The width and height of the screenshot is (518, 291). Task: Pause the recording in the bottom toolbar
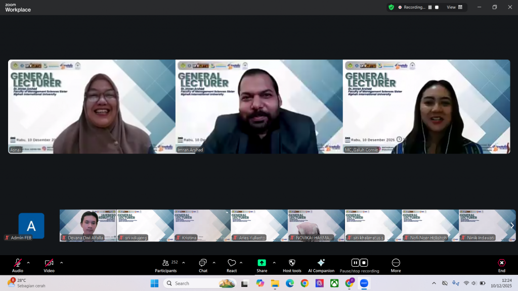click(x=355, y=263)
